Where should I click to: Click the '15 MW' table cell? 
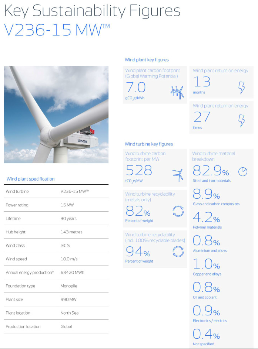click(x=67, y=205)
